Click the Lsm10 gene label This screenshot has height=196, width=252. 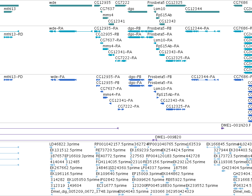coord(159,9)
